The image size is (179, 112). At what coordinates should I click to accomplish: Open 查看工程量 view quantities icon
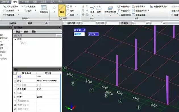coord(133,14)
